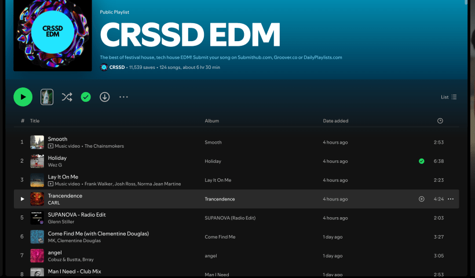Click the Duration clock column header
Viewport: 475px width, 278px height.
[440, 120]
